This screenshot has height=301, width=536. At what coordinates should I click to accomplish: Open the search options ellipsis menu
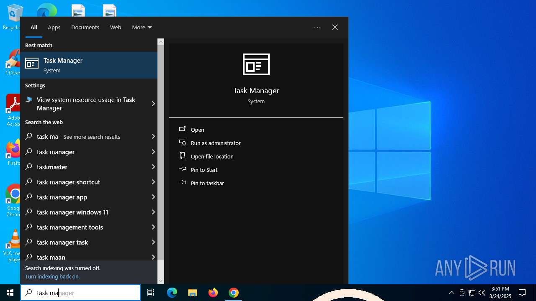tap(317, 27)
